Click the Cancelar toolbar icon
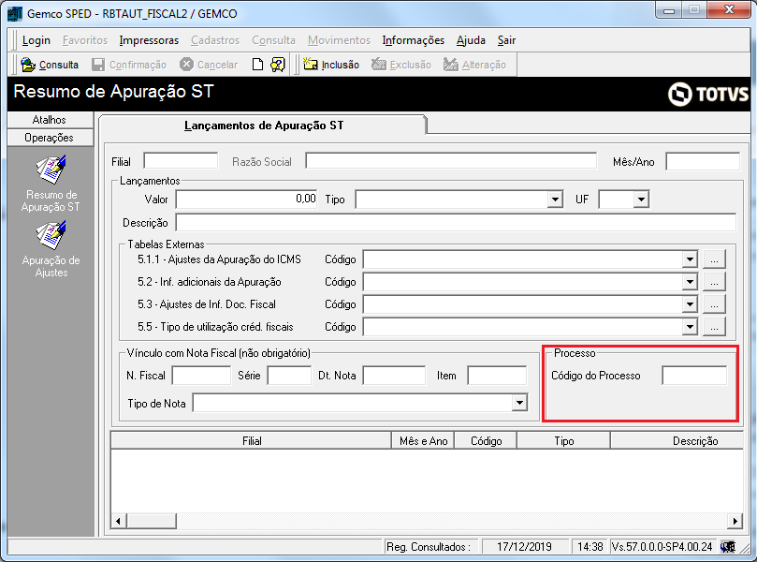757x562 pixels. click(x=186, y=65)
